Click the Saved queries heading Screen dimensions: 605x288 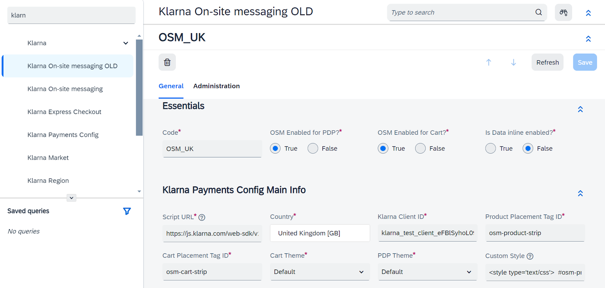click(x=28, y=211)
